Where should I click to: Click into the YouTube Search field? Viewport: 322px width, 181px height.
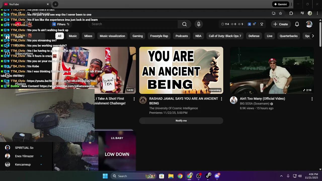click(x=133, y=24)
